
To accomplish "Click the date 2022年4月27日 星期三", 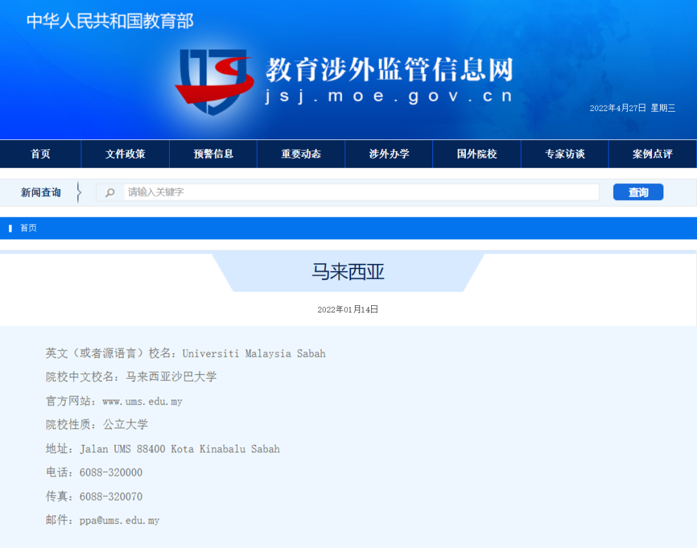I will click(x=632, y=108).
